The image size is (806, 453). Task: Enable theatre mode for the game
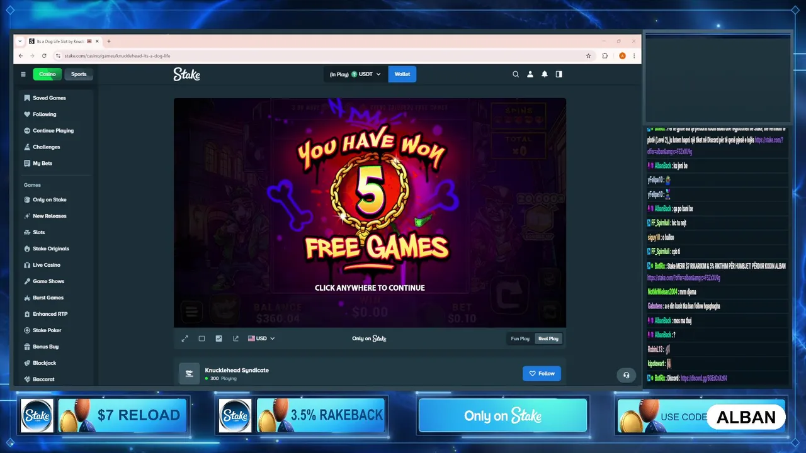[201, 338]
